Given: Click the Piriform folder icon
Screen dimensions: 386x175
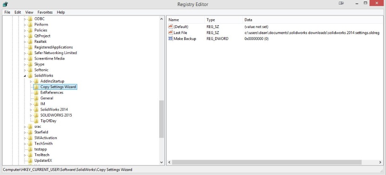Looking at the screenshot, I should (30, 24).
